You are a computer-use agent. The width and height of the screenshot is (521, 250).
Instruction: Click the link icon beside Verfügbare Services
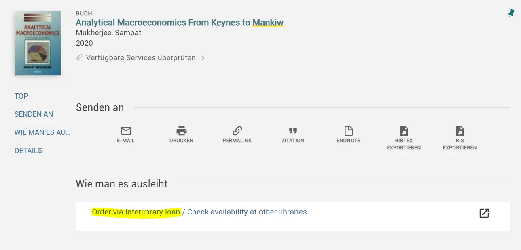(x=80, y=57)
